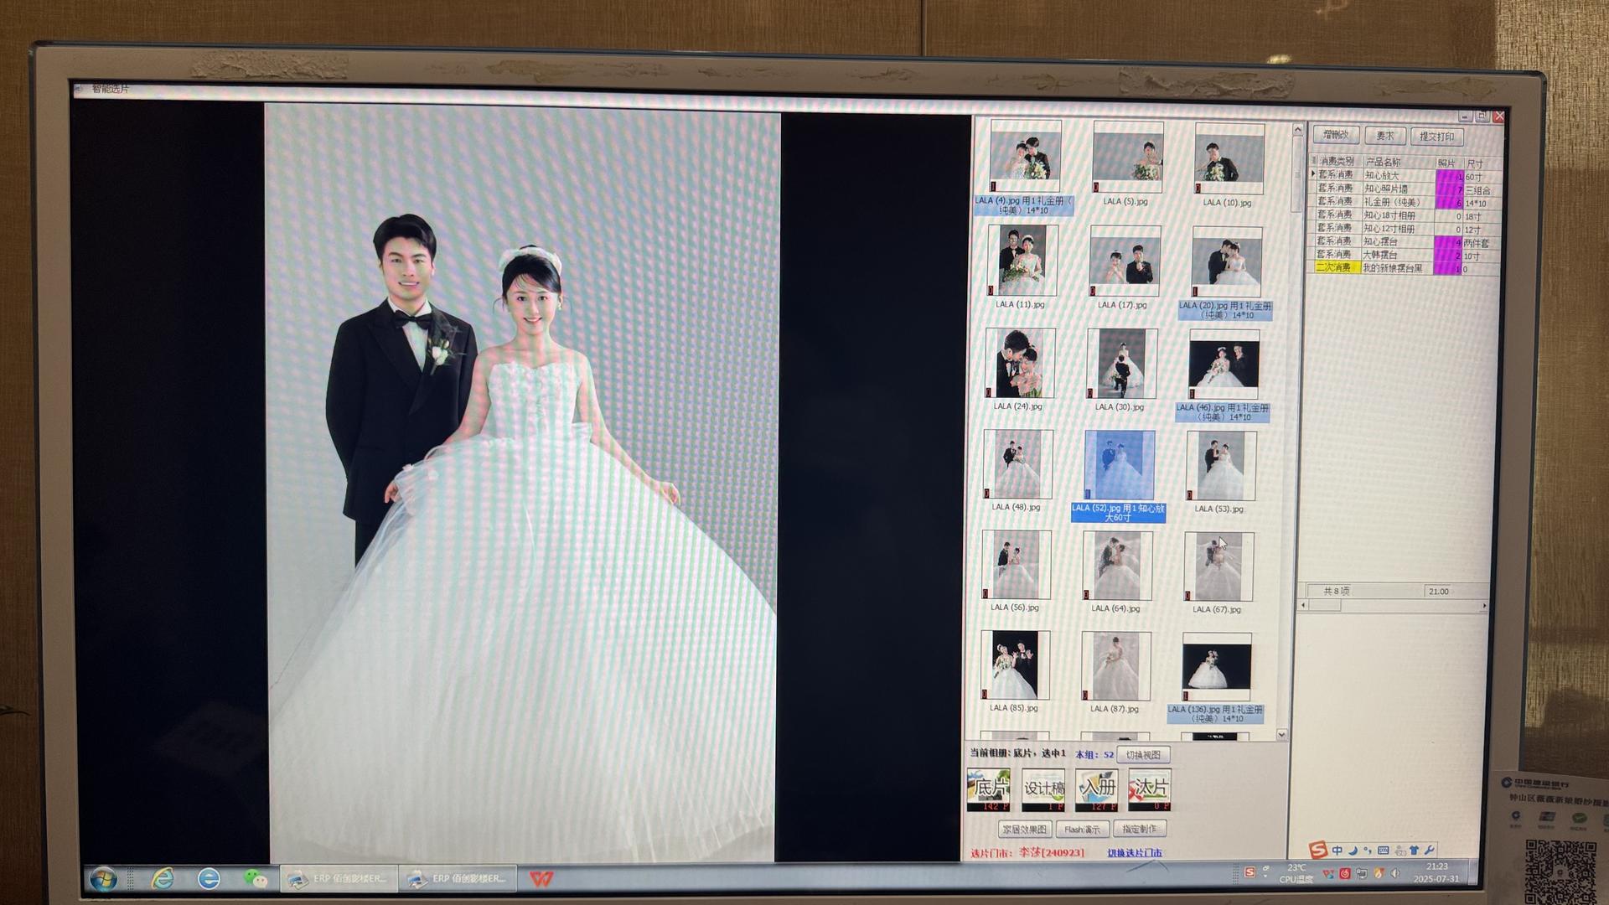The image size is (1609, 905).
Task: Click the yellow 二次消费 category cell
Action: tap(1337, 268)
